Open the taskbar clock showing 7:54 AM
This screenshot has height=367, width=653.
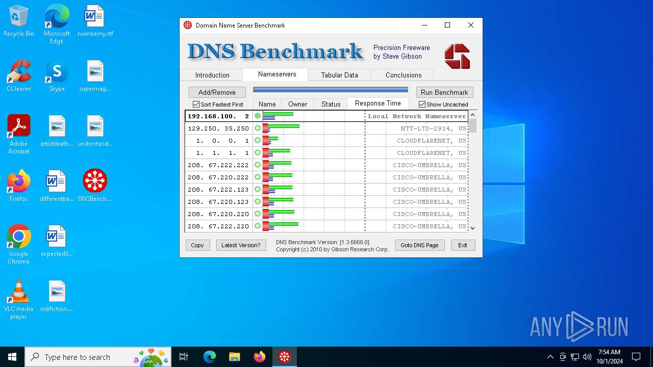click(x=609, y=357)
